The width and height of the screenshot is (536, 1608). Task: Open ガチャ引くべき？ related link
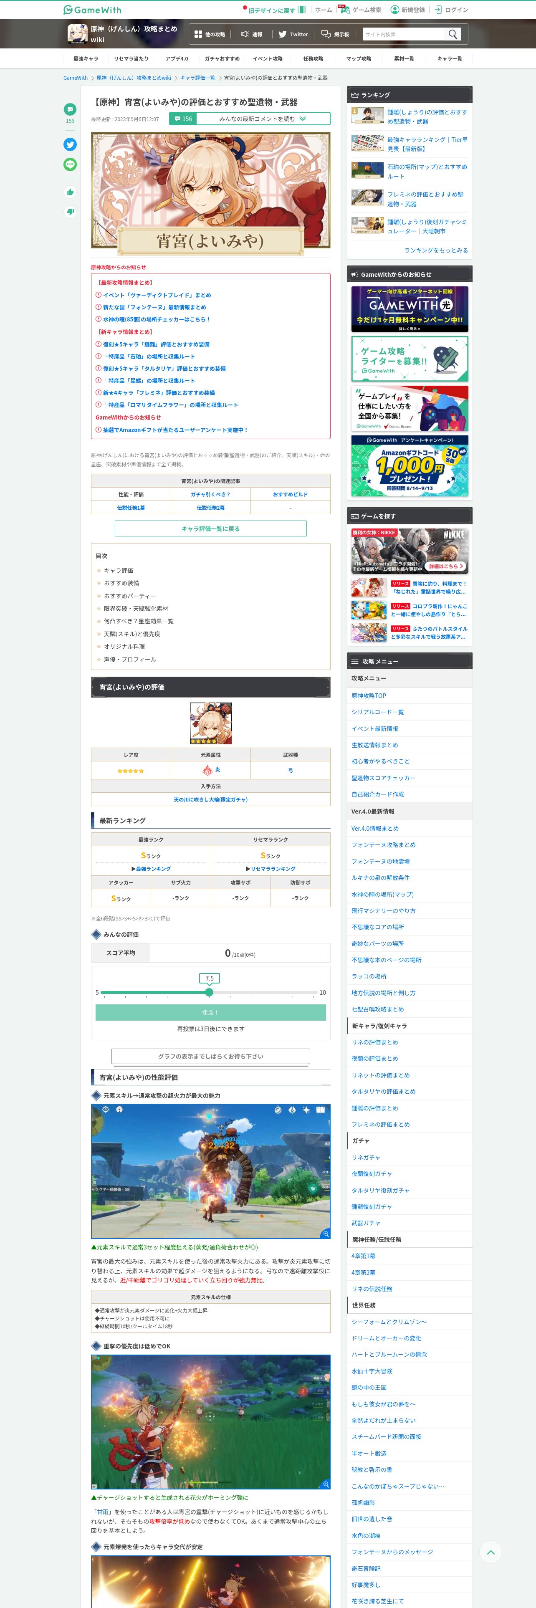[210, 494]
